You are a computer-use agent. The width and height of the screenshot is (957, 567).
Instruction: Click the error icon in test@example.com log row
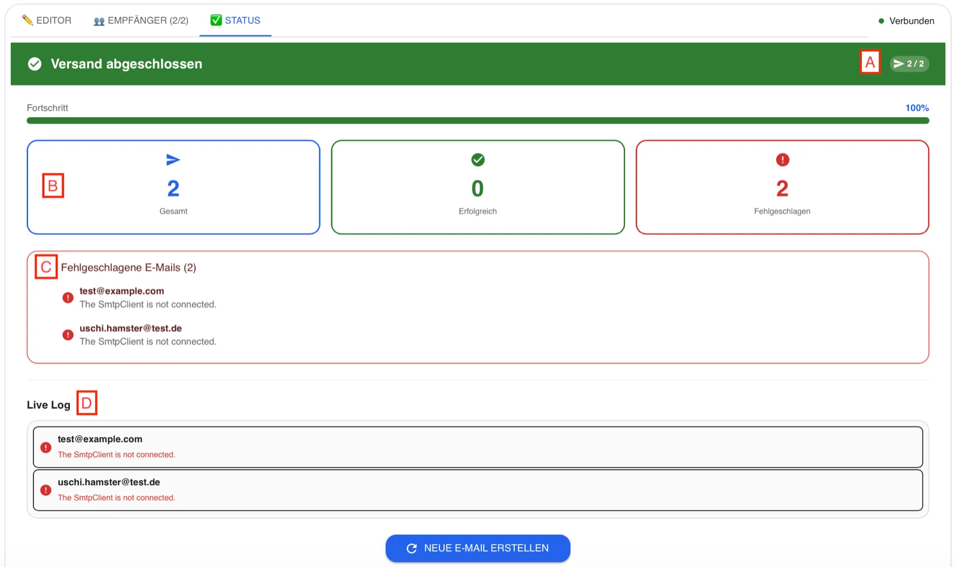click(x=45, y=447)
